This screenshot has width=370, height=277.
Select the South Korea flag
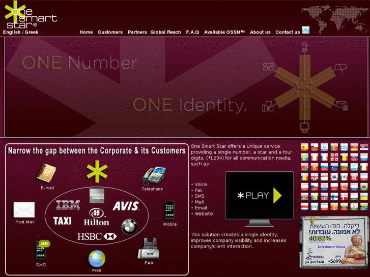pos(334,177)
